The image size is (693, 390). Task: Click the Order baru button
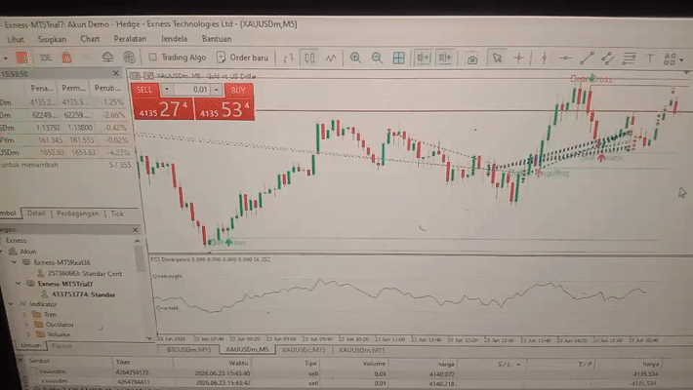[243, 58]
